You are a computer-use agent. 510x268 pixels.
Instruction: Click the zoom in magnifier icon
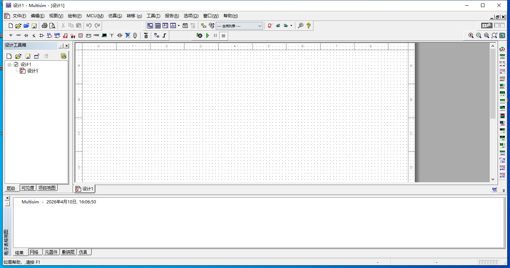(x=471, y=35)
